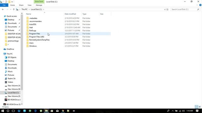
Task: Open Music under This PC
Action: (x=10, y=72)
